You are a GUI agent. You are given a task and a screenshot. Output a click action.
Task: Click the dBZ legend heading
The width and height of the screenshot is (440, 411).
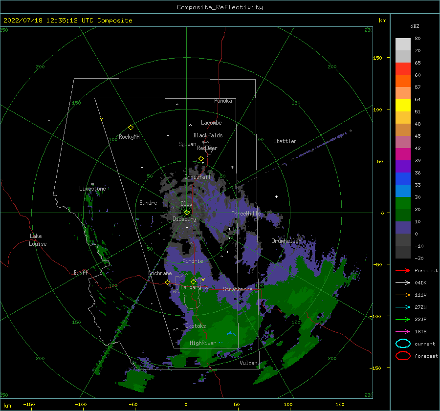[415, 26]
